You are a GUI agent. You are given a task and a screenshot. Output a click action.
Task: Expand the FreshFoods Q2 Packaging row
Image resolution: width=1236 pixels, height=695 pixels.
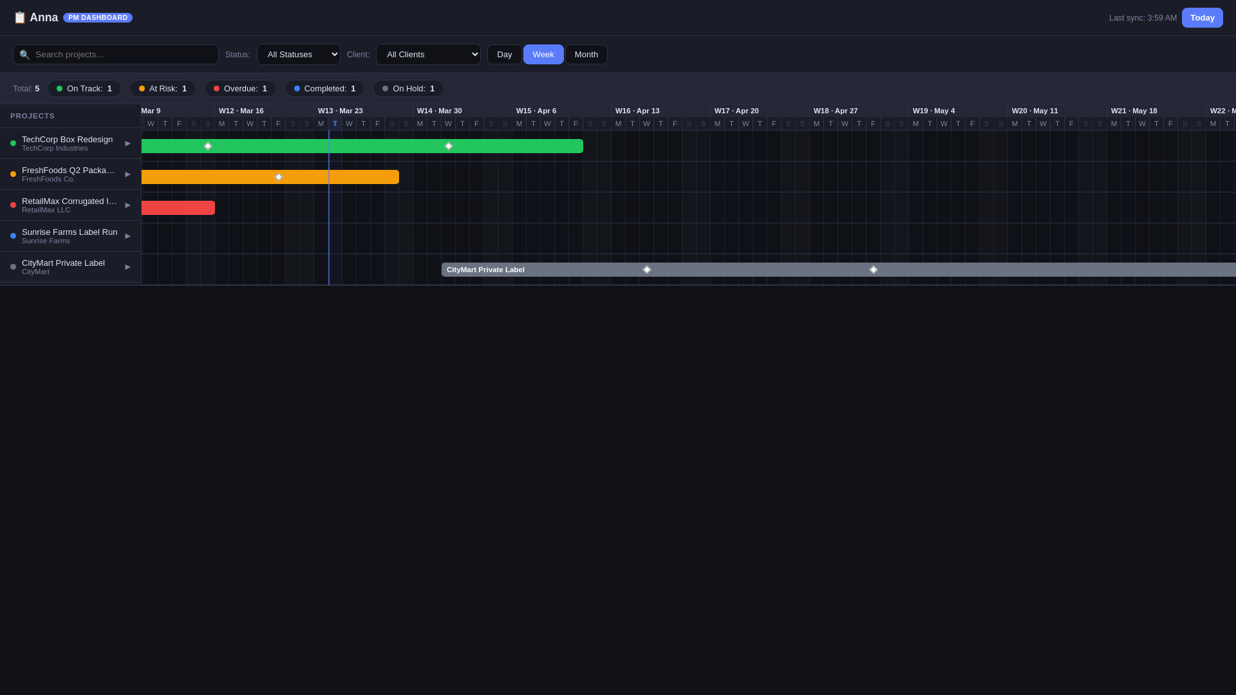coord(128,174)
